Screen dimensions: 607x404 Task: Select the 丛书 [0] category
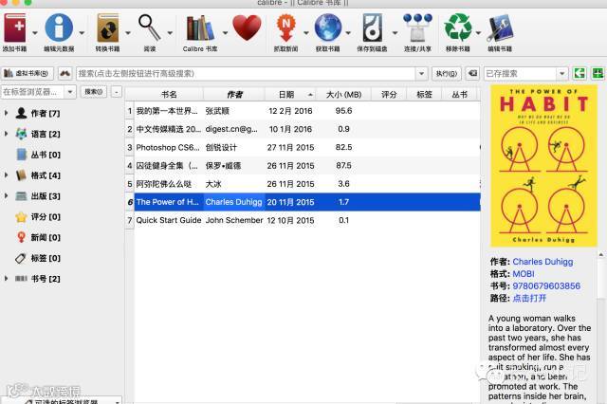[38, 155]
